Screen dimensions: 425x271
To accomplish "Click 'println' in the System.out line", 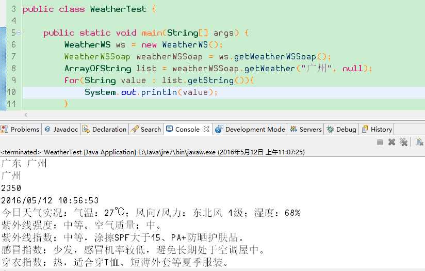I will point(159,92).
